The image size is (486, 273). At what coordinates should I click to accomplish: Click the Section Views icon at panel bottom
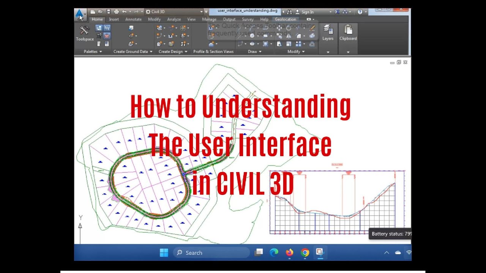click(x=211, y=44)
